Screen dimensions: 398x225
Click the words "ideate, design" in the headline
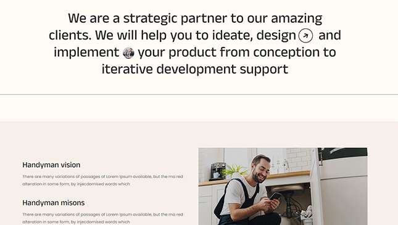coord(254,36)
